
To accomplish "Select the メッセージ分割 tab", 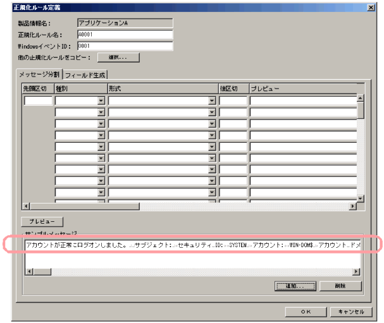I will [x=40, y=75].
